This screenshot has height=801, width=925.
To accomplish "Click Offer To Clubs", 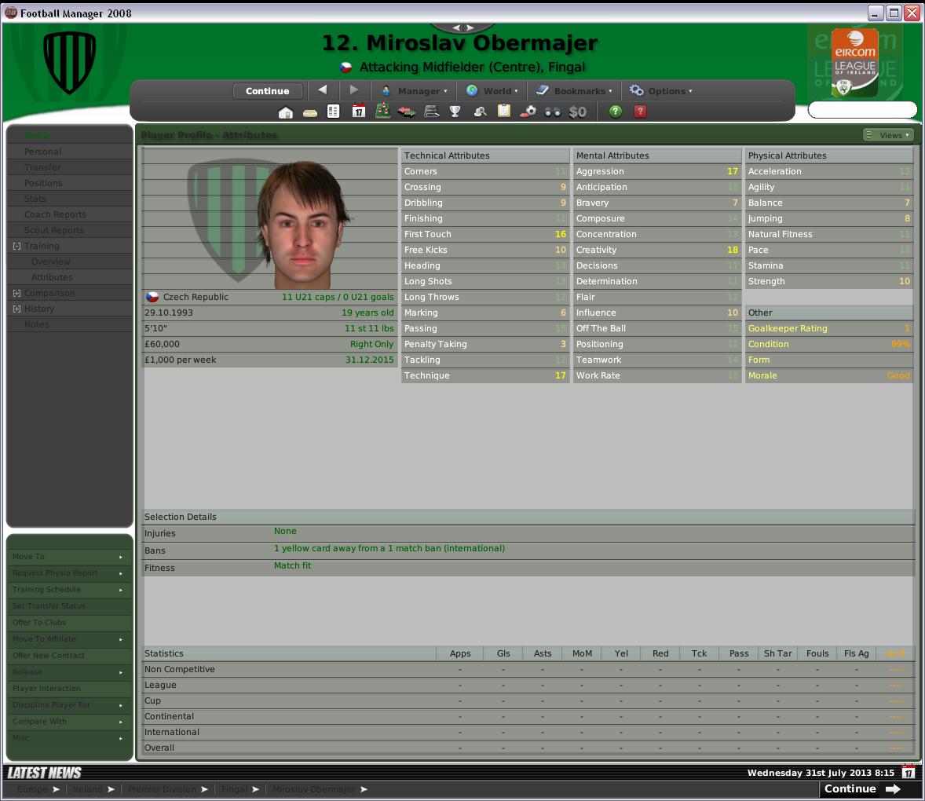I will click(x=69, y=622).
